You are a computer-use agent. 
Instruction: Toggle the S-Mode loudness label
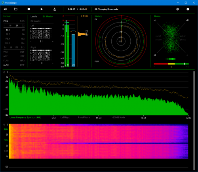pos(84,16)
